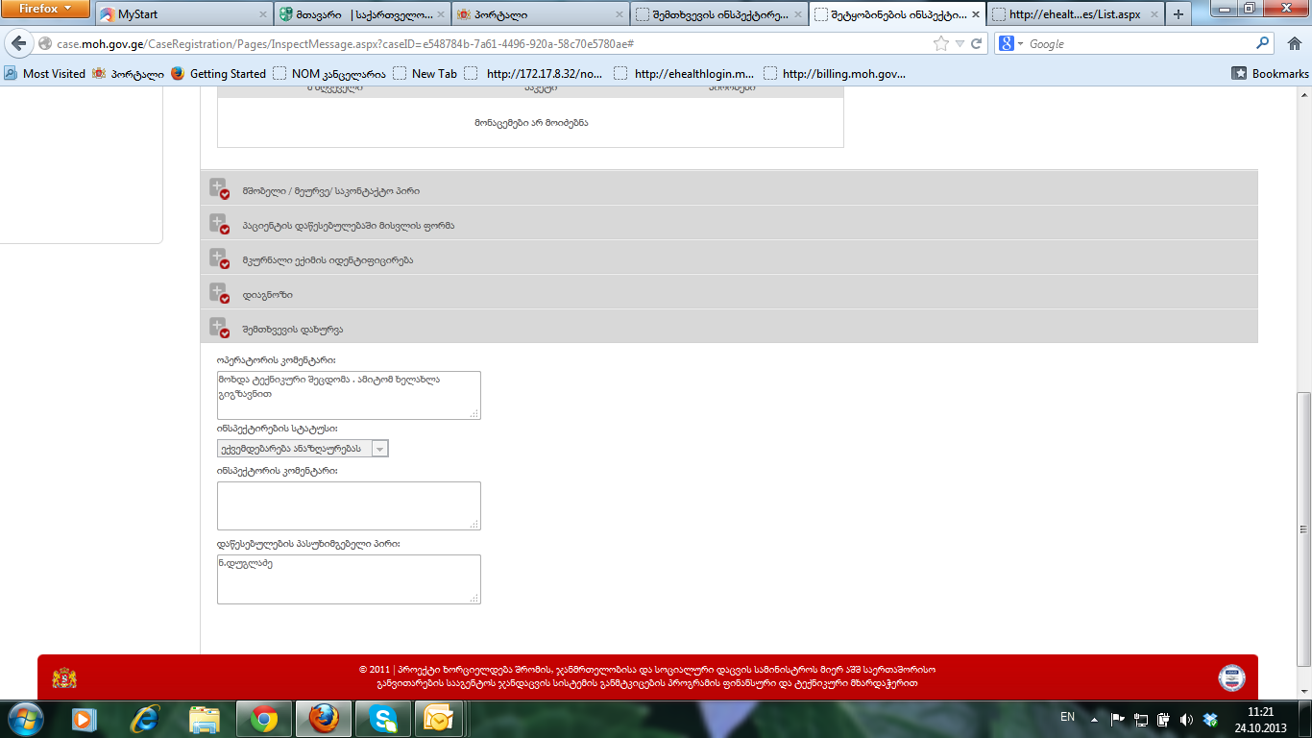Click the Firefox home icon
The image size is (1312, 738).
(x=1293, y=44)
